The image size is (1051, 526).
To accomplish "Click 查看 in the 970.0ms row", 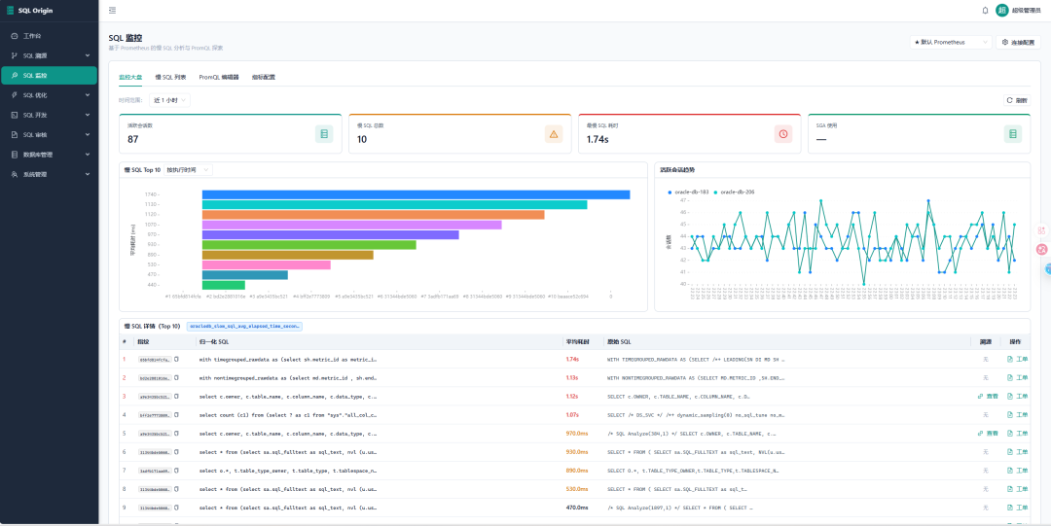I will click(x=988, y=434).
